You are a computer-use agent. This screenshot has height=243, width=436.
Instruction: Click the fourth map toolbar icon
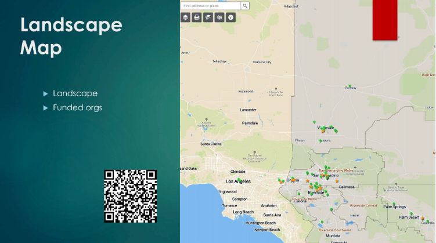click(x=219, y=17)
